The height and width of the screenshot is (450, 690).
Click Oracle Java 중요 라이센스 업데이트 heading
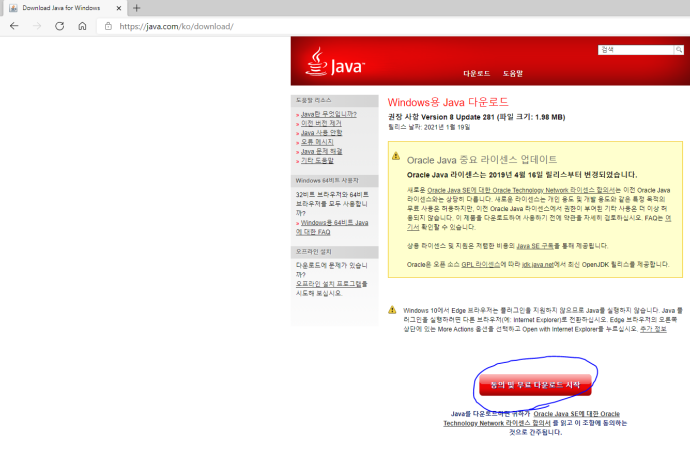(x=482, y=160)
